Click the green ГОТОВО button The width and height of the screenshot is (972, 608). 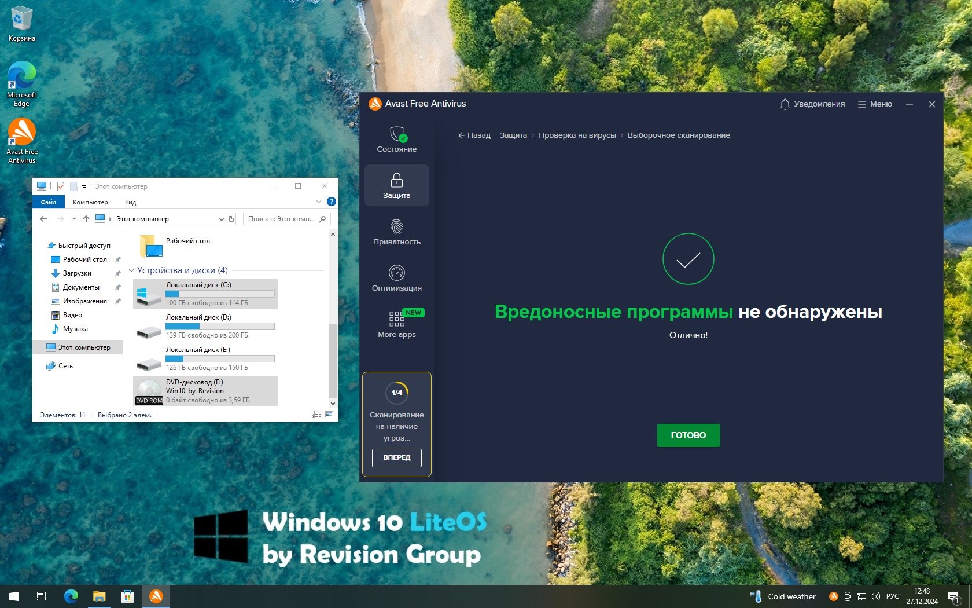click(x=689, y=435)
